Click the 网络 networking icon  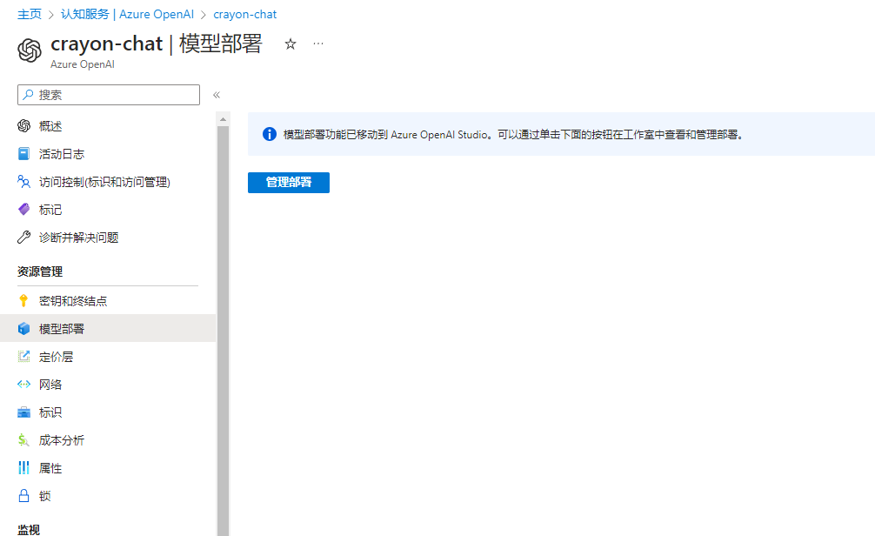[x=24, y=385]
